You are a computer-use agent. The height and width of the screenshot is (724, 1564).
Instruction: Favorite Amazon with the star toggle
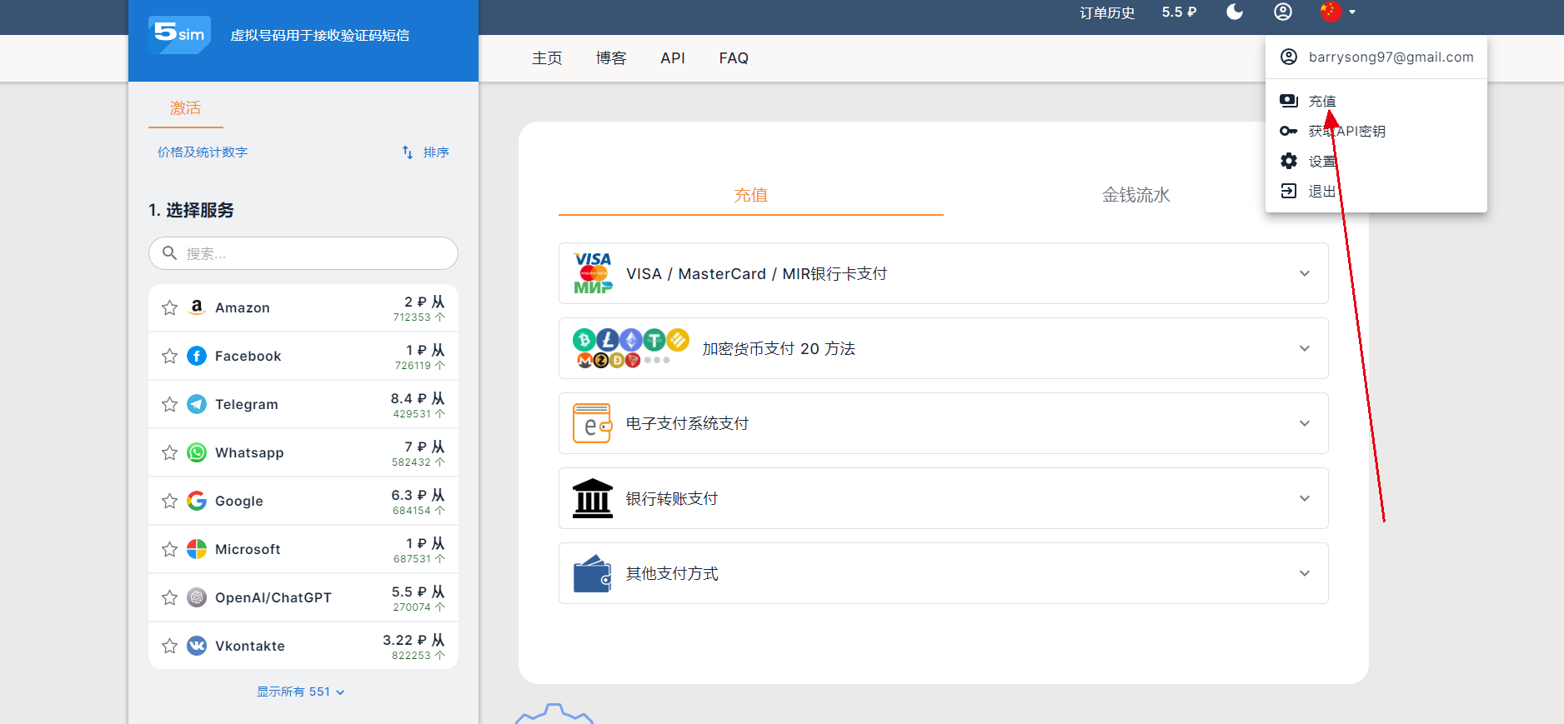(x=170, y=307)
